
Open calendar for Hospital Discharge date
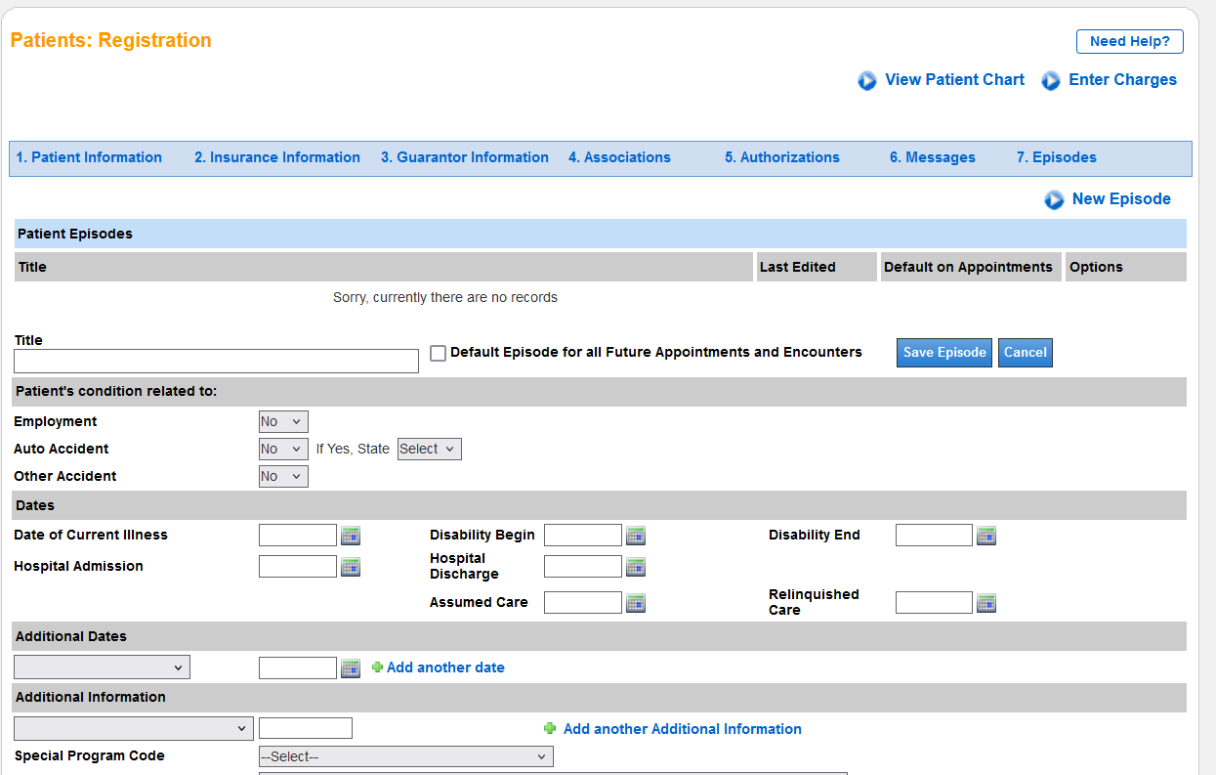(636, 567)
